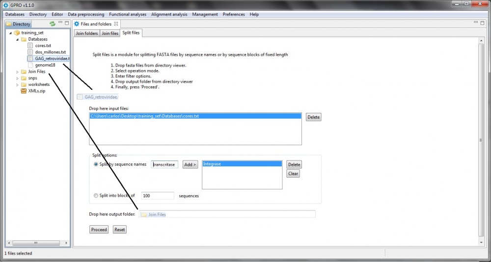Select 'Split into blocks of' radio button

pyautogui.click(x=96, y=196)
